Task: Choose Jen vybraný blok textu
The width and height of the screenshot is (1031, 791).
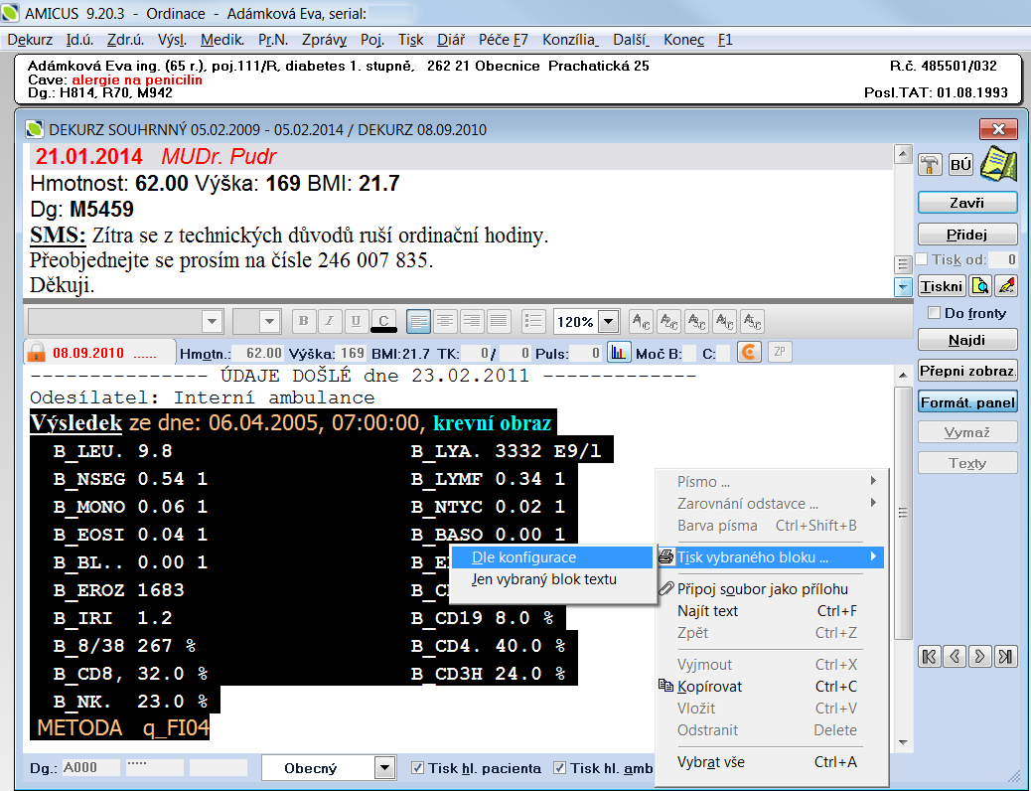Action: coord(551,579)
